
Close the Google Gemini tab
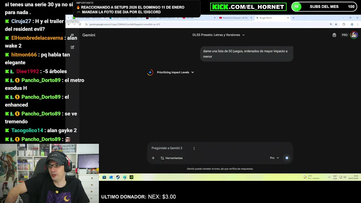point(288,18)
